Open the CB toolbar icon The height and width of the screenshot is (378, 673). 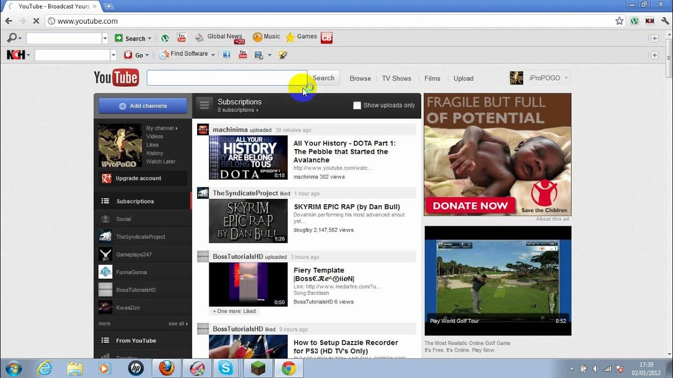tap(327, 38)
